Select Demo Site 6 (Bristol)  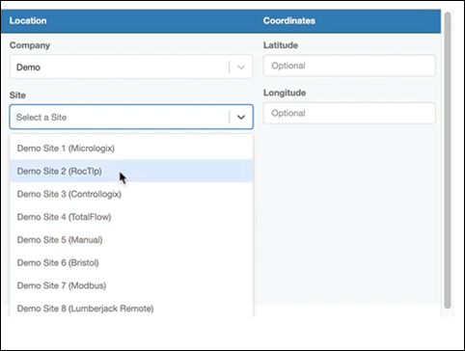(x=131, y=262)
